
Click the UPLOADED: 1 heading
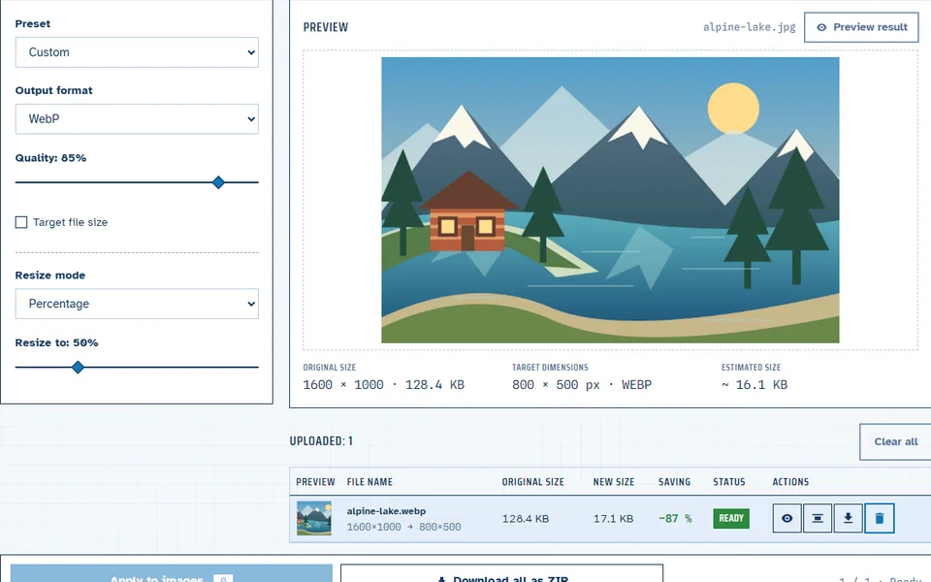321,441
